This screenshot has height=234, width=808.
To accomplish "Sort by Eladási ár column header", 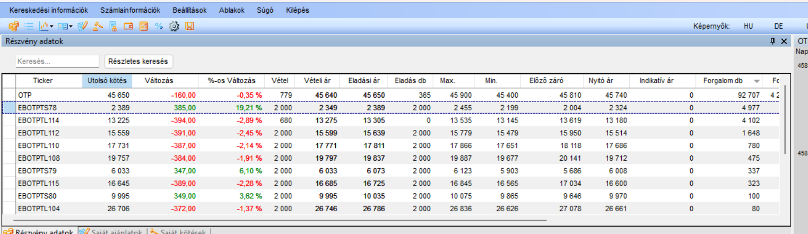I will 363,81.
